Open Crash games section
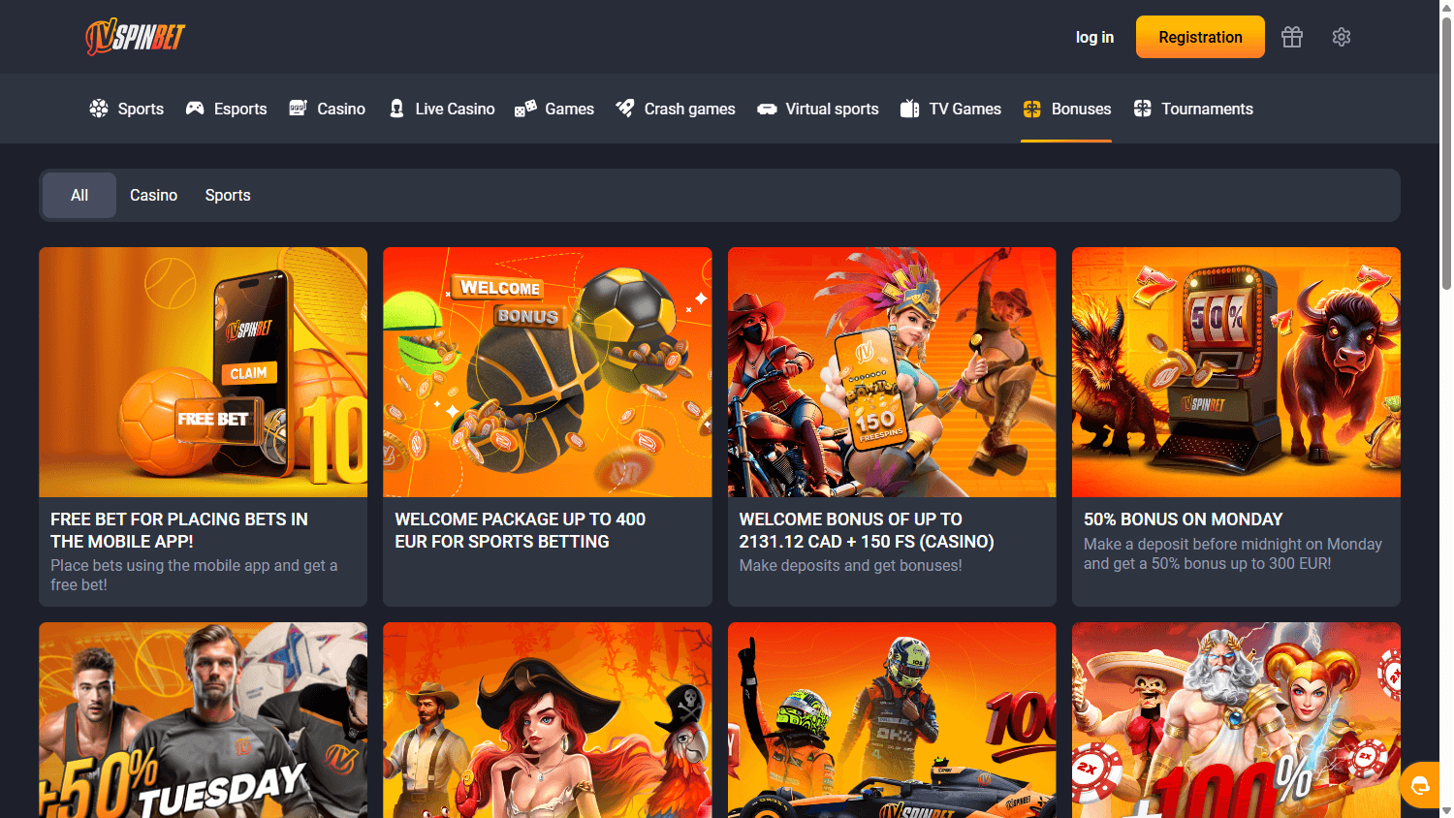 tap(676, 109)
